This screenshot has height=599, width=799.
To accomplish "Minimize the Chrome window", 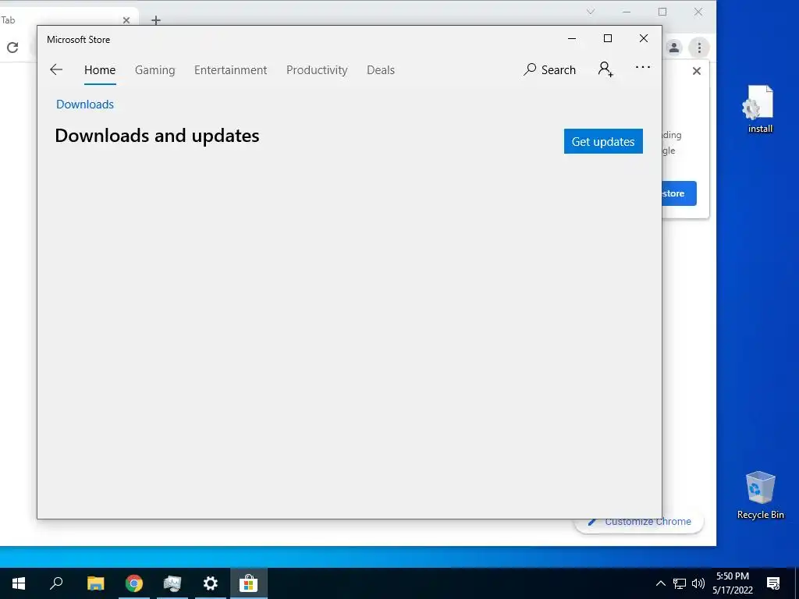I will pos(627,12).
